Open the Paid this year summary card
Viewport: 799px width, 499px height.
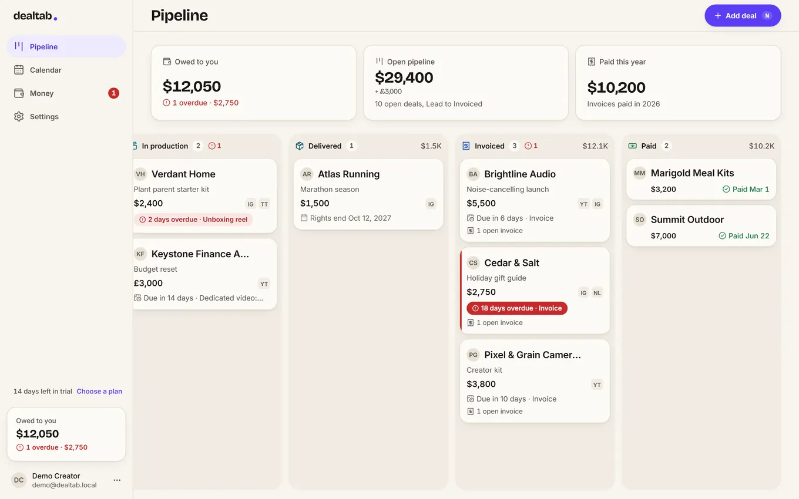point(678,83)
